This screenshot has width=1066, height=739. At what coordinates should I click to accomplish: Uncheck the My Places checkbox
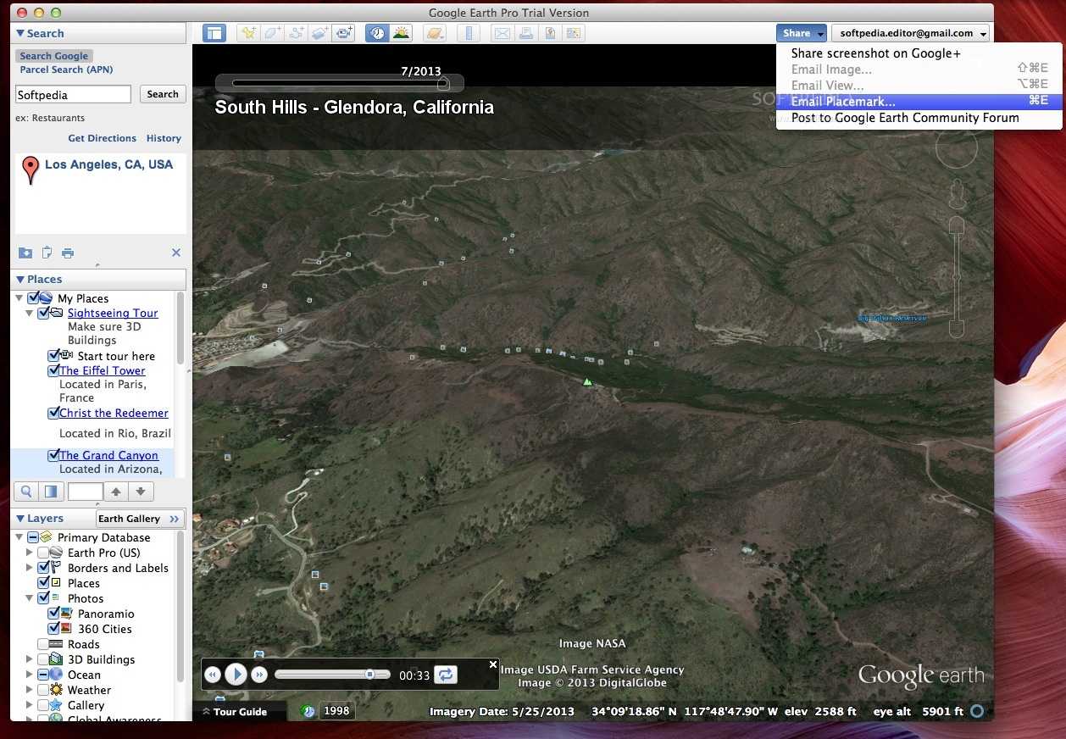tap(34, 297)
